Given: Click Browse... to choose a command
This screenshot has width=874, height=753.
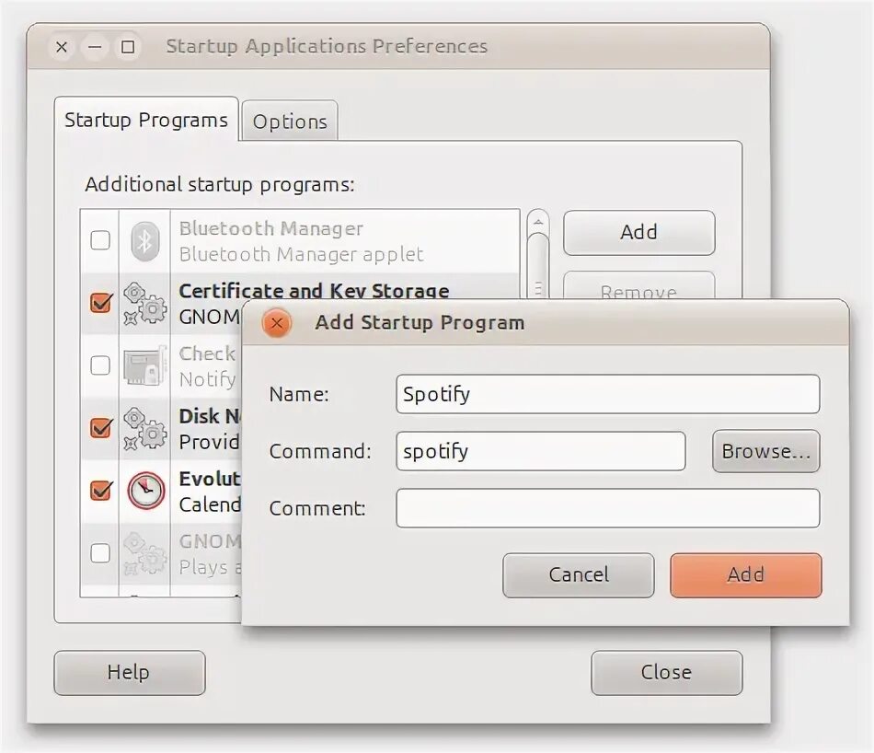Looking at the screenshot, I should (765, 451).
